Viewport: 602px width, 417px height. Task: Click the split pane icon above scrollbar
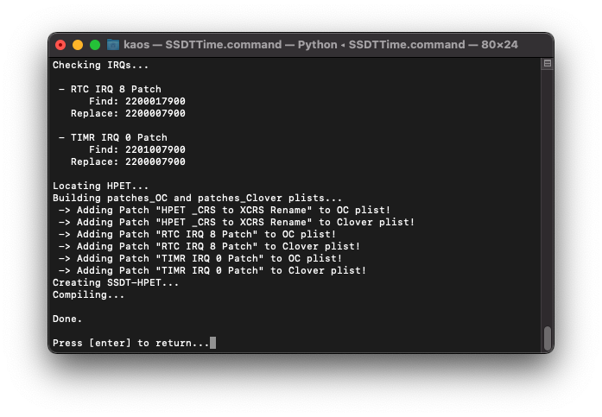pyautogui.click(x=548, y=64)
